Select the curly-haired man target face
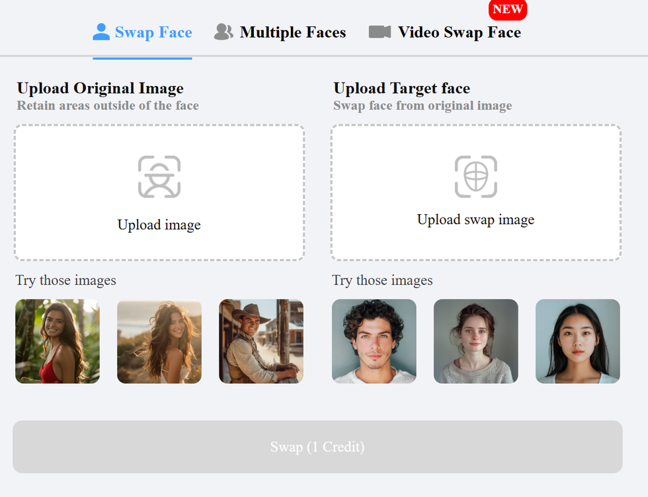This screenshot has height=497, width=648. (374, 341)
